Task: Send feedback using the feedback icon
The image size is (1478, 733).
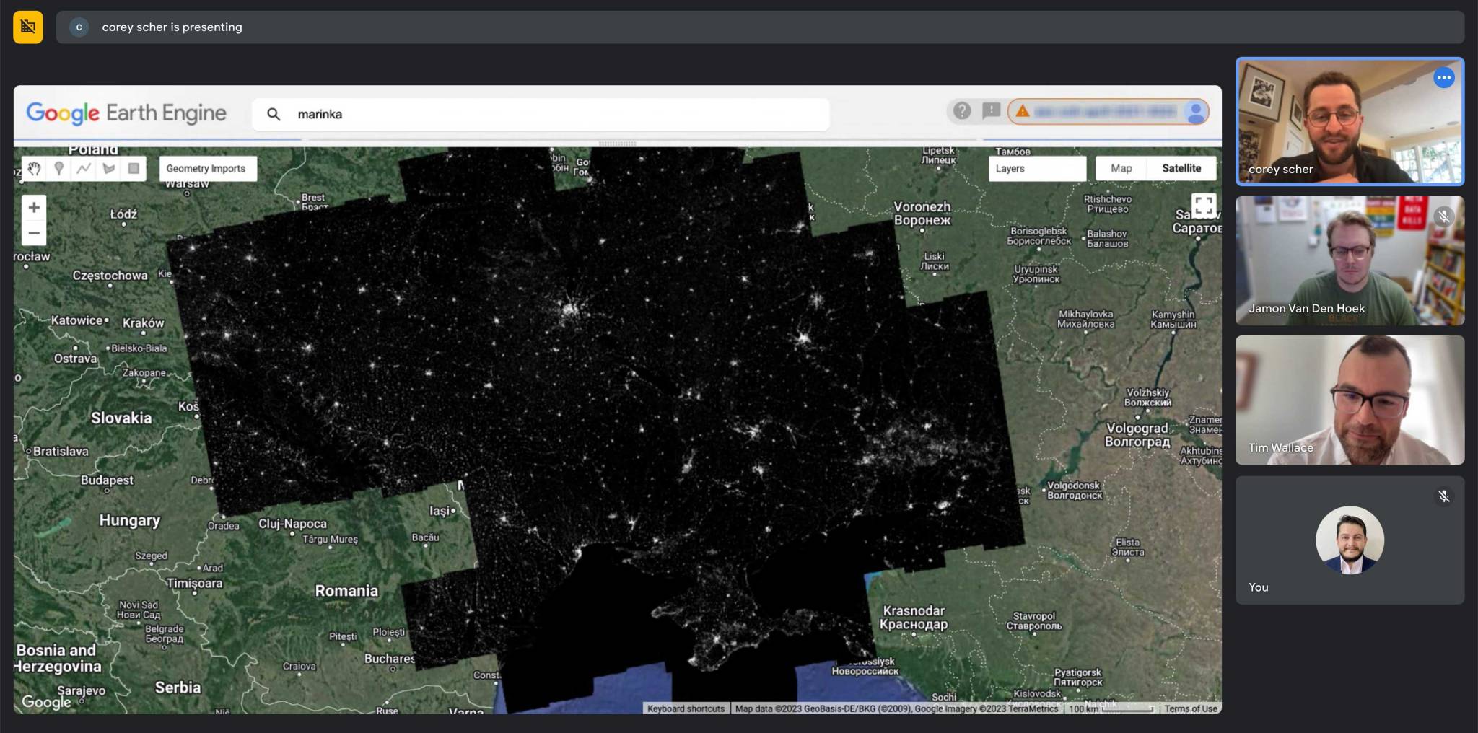Action: point(990,112)
